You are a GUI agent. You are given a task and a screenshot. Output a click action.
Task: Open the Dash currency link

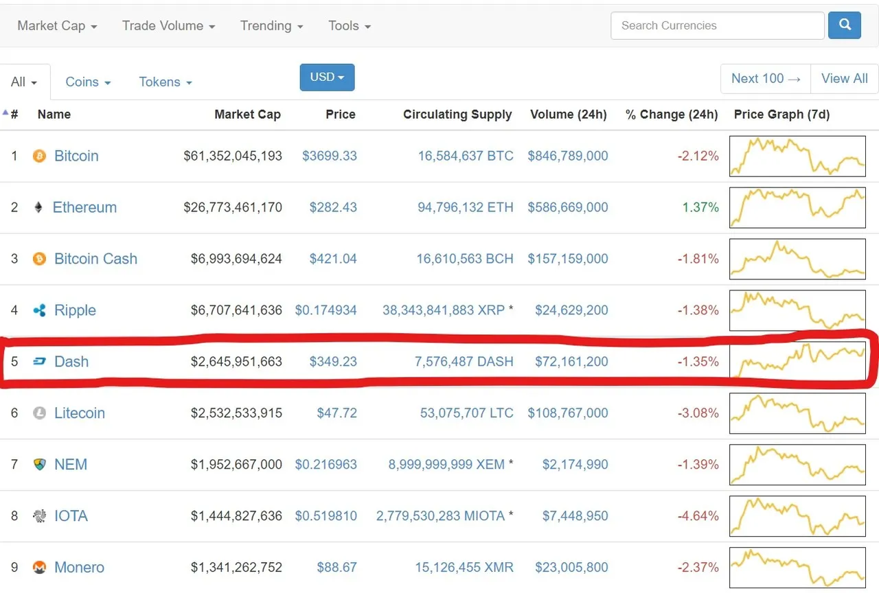coord(71,362)
